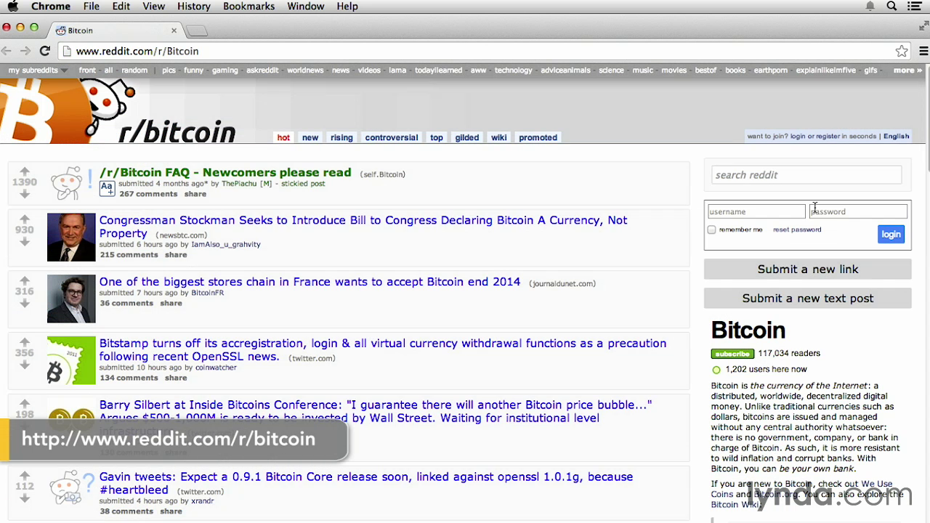Click the blue 'login' button
Image resolution: width=930 pixels, height=523 pixels.
891,234
